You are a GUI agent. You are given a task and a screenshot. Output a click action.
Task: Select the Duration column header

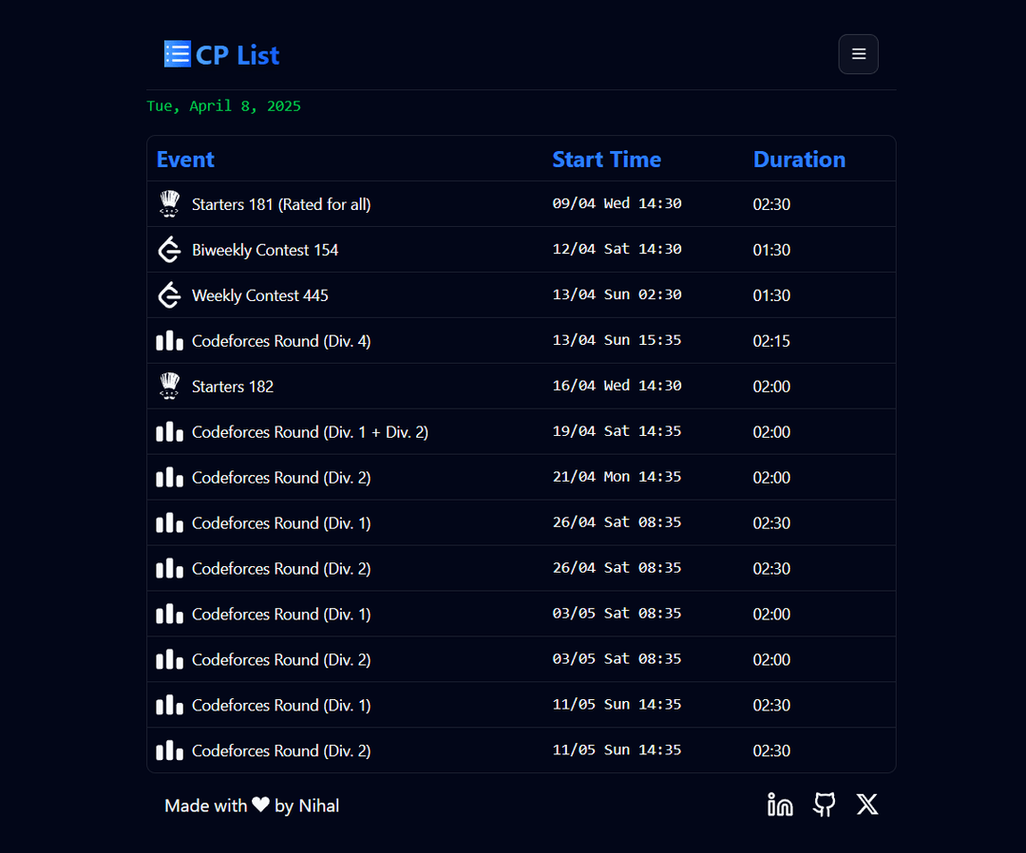(x=799, y=160)
